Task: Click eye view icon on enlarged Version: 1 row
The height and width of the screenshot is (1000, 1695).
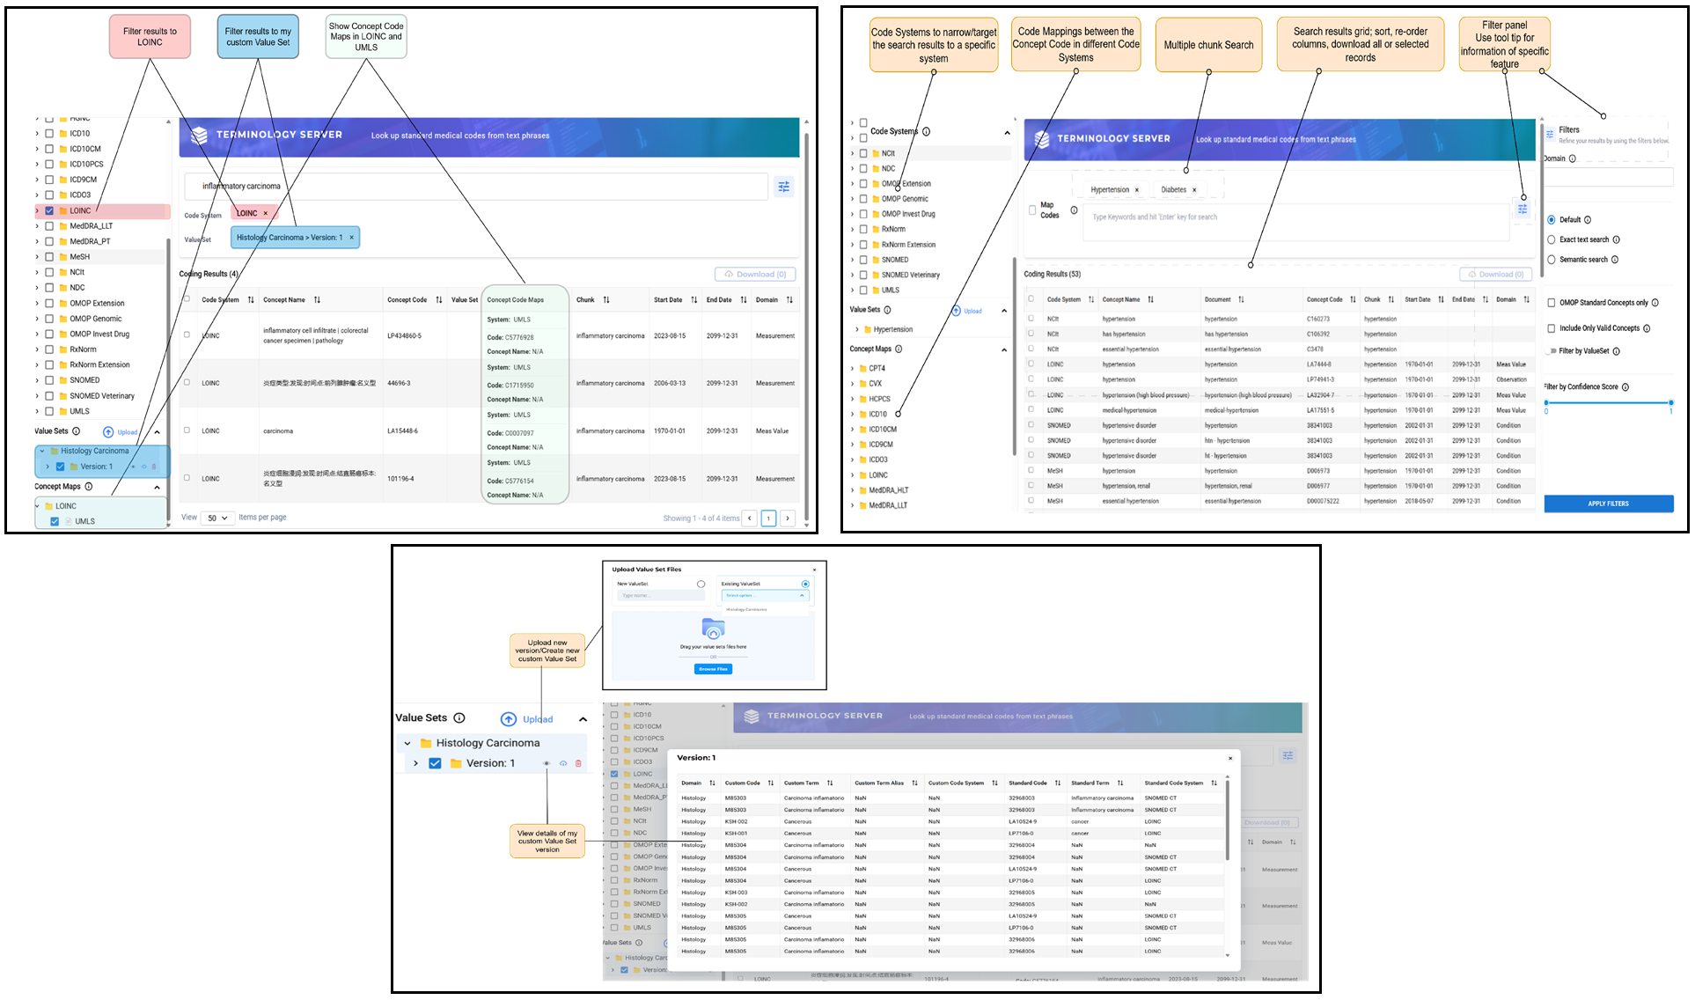Action: pos(547,763)
